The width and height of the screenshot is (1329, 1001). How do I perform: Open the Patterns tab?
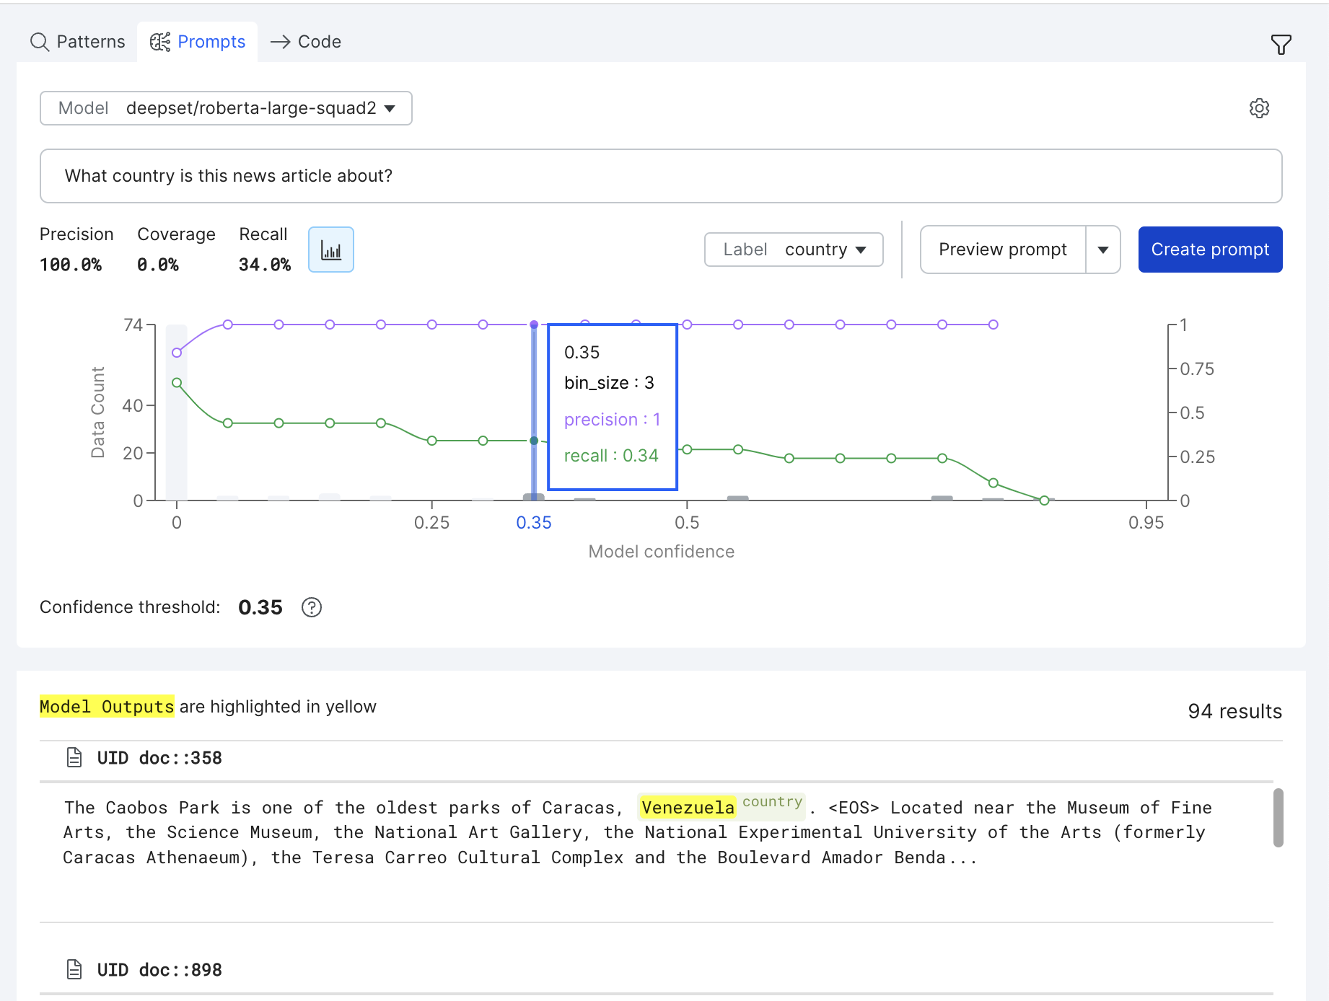pos(78,42)
